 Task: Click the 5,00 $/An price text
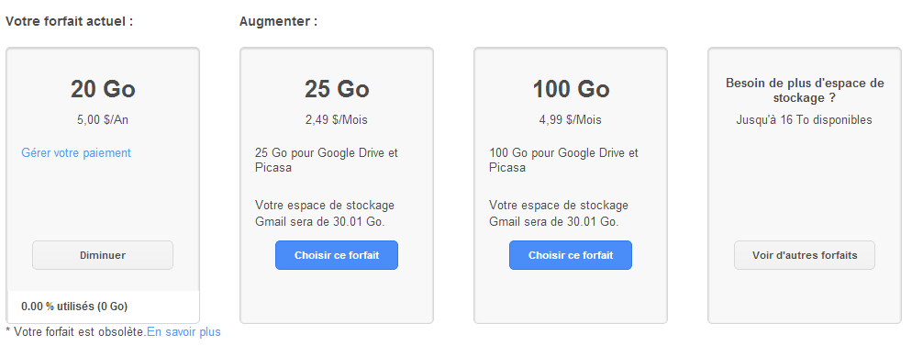click(103, 120)
